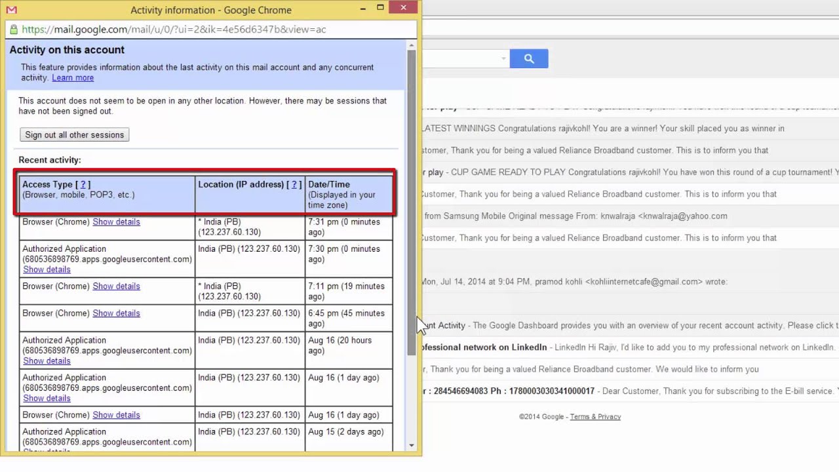Open the Terms & Privacy link in Gmail

[x=595, y=417]
